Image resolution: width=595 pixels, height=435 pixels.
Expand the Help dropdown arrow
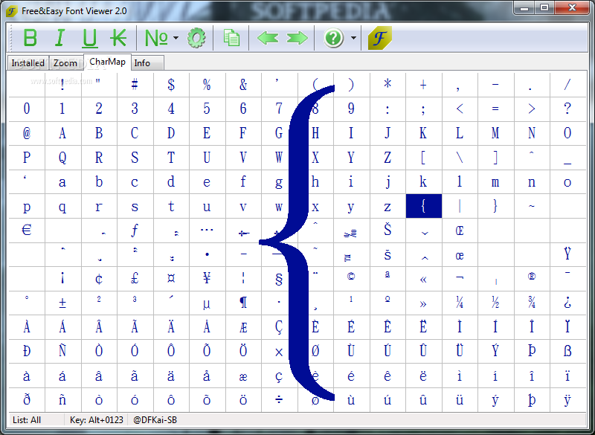(353, 38)
